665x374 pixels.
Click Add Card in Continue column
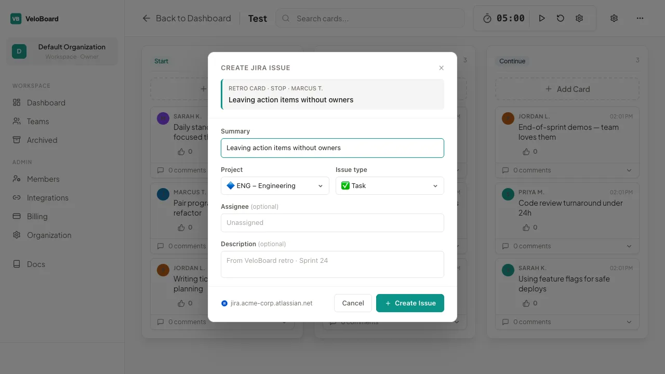pos(567,89)
